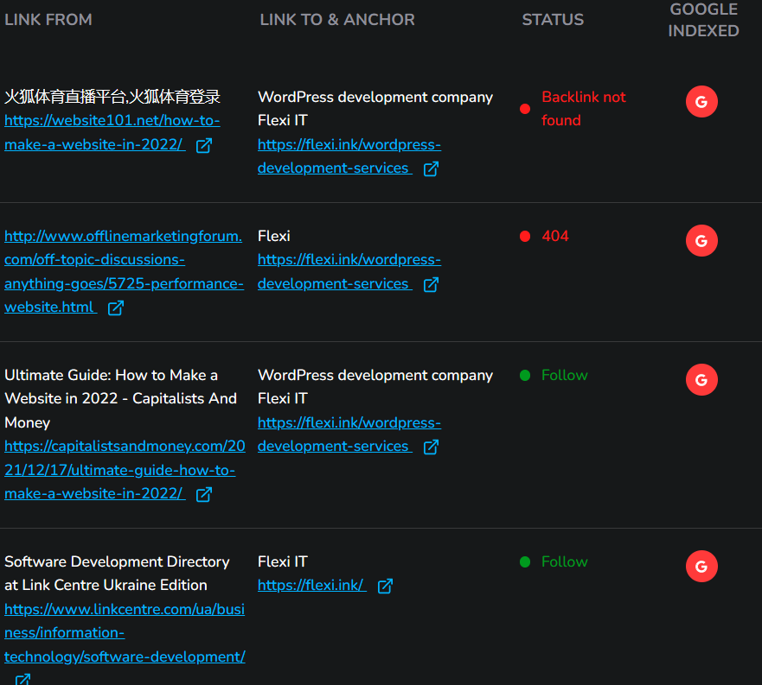This screenshot has width=762, height=685.
Task: Open external icon beside https://flexi.ink/ link
Action: [x=386, y=586]
